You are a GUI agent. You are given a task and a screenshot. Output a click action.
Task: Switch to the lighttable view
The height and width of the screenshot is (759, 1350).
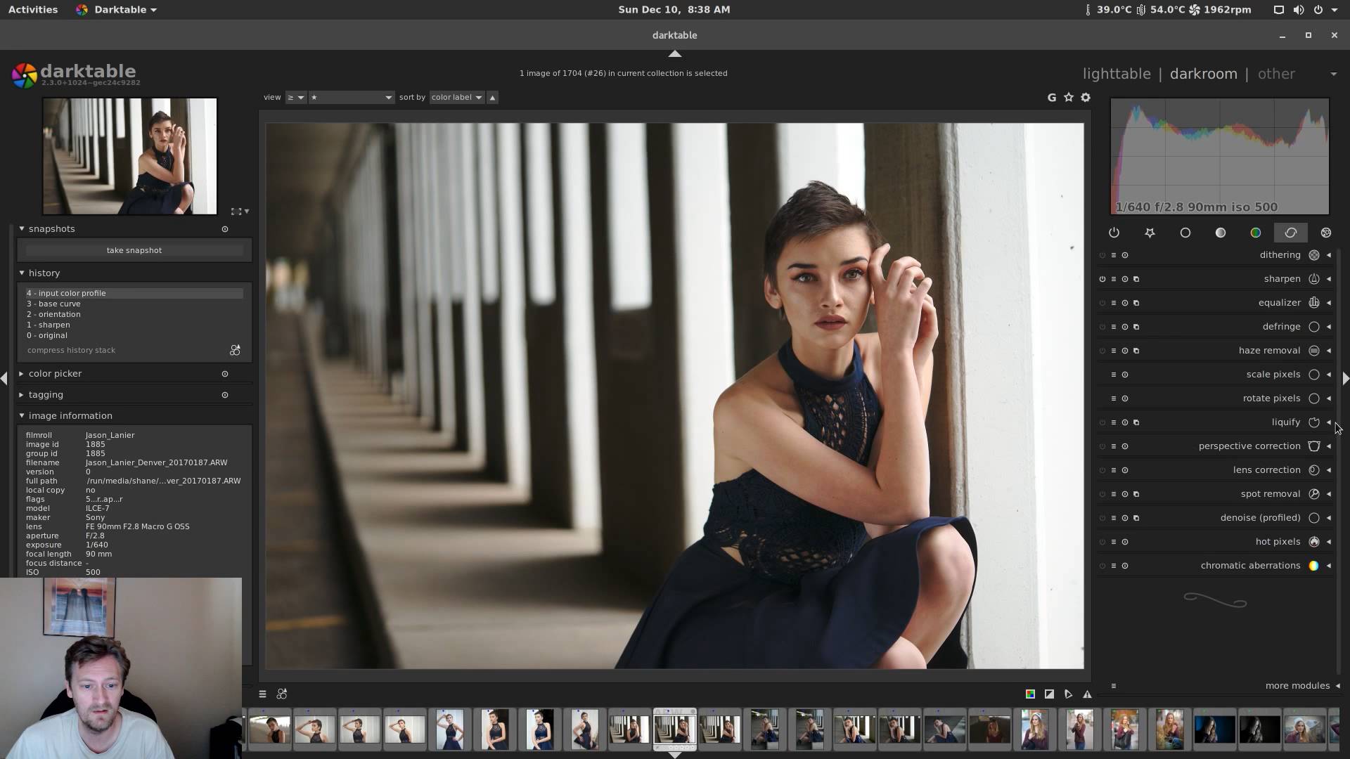(1117, 74)
